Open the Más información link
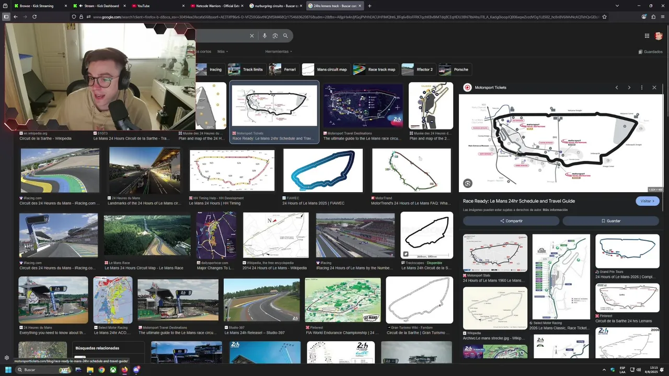Screen dimensions: 669x376 [x=555, y=210]
